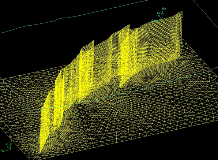Click the "Y" label of the corner view triad
This screenshot has width=218, height=160.
coord(2,150)
